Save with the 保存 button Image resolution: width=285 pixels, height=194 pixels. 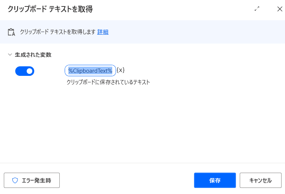coord(215,180)
